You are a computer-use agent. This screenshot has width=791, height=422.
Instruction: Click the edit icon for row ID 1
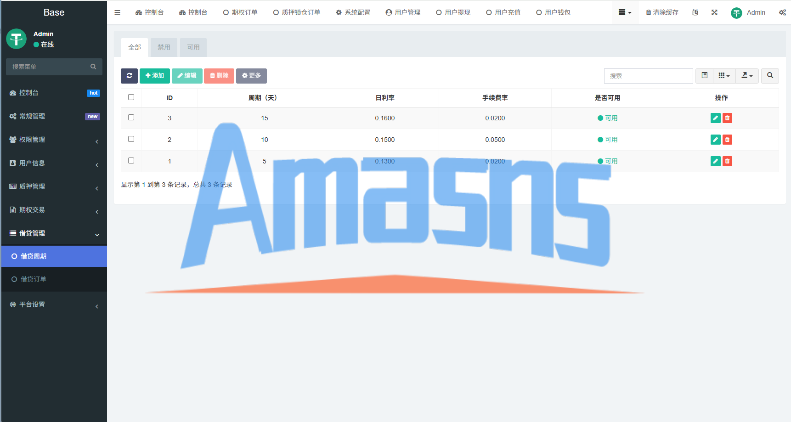pos(715,161)
